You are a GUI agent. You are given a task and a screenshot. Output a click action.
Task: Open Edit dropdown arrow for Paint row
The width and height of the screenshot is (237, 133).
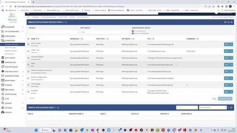(231, 65)
